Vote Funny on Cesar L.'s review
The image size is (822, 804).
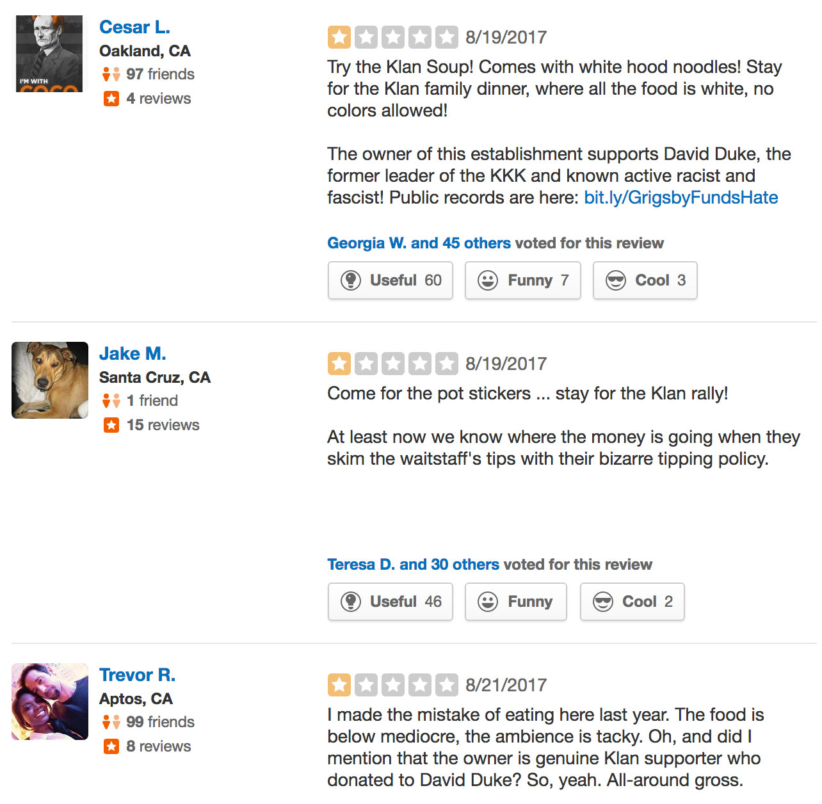click(522, 280)
